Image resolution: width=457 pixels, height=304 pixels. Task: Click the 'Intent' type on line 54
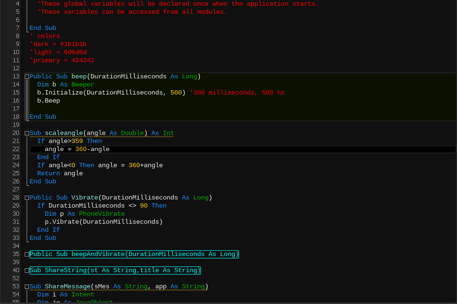[83, 294]
